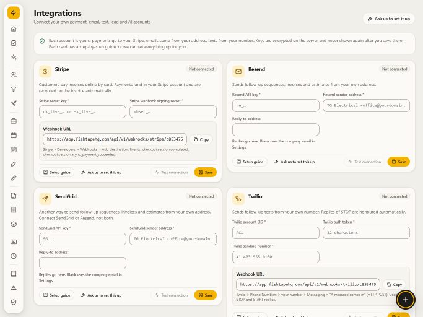Open the briefcase icon in sidebar
423x317 pixels.
click(14, 121)
